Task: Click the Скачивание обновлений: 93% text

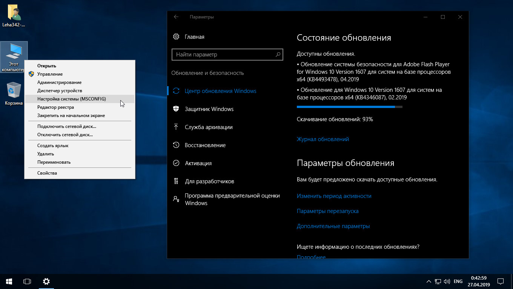Action: click(335, 119)
